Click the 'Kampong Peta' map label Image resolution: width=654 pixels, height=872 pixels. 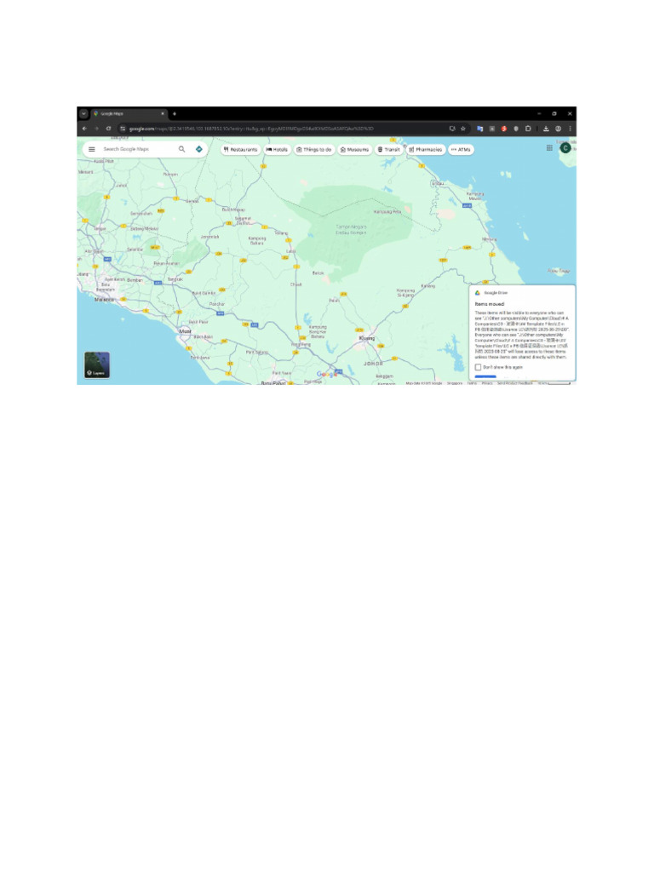point(387,212)
